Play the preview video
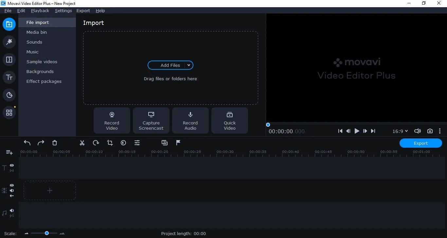 click(357, 131)
